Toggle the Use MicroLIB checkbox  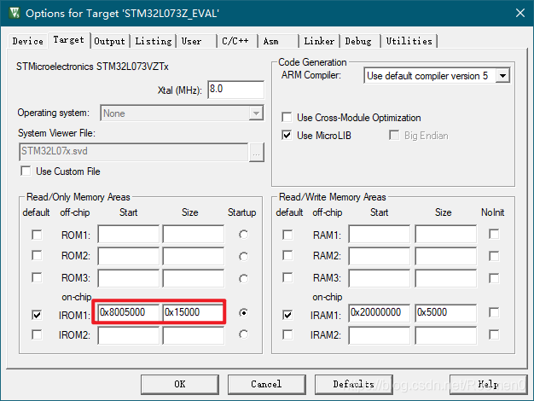coord(287,136)
